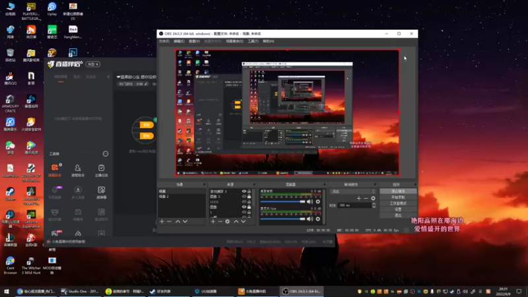The image size is (528, 297).
Task: Adjust mic/aux volume slider
Action: pos(283,219)
